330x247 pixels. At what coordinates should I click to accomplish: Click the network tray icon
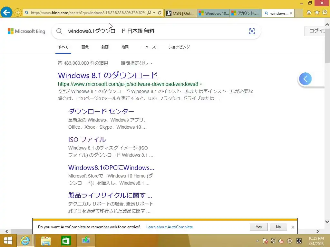[273, 241]
